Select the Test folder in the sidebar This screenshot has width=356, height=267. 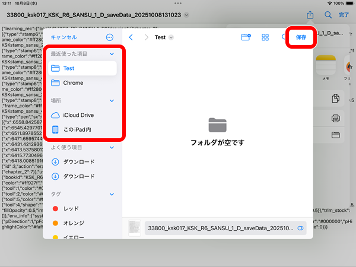point(82,68)
